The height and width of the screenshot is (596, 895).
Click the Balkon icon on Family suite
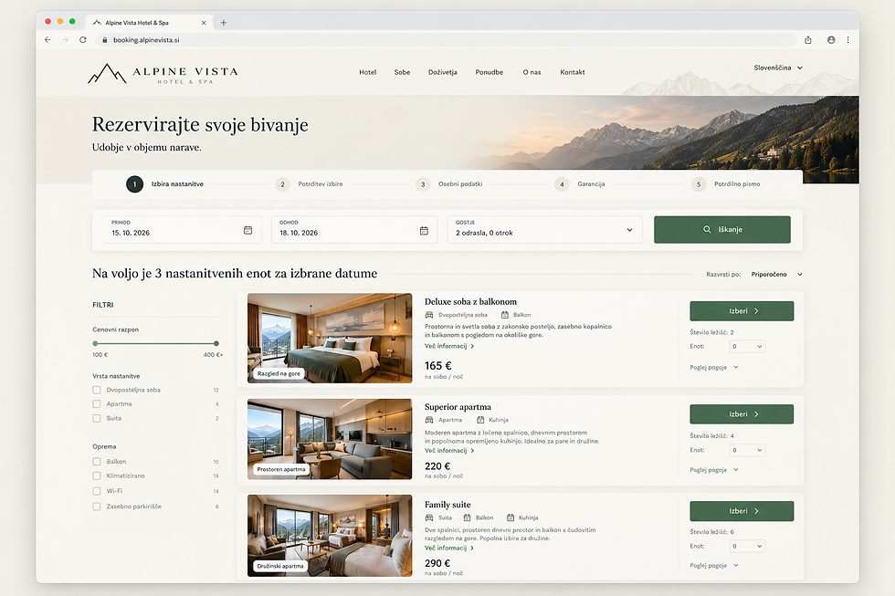click(x=467, y=518)
